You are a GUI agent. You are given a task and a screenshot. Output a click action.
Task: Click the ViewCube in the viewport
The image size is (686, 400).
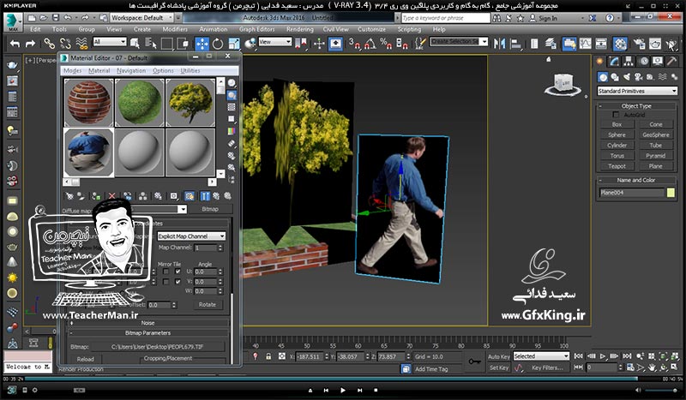point(563,83)
